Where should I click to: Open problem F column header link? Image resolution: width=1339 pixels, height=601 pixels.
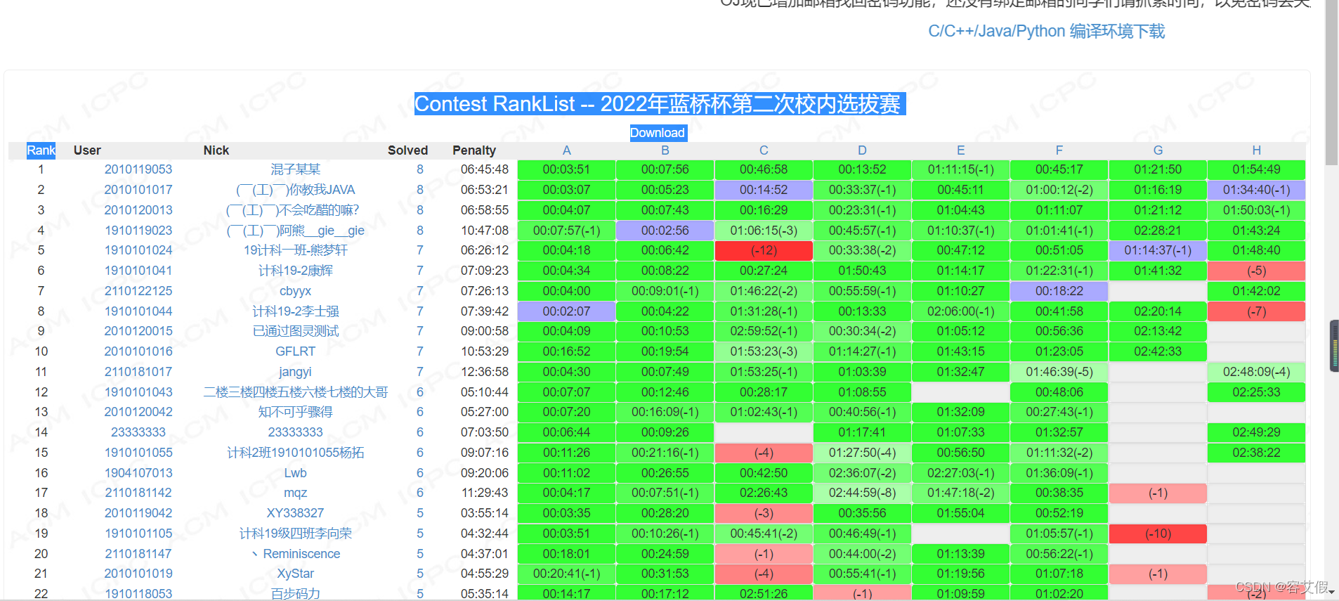(x=1059, y=150)
